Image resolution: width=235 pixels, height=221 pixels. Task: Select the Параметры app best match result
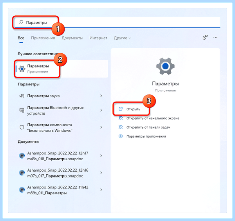61,69
